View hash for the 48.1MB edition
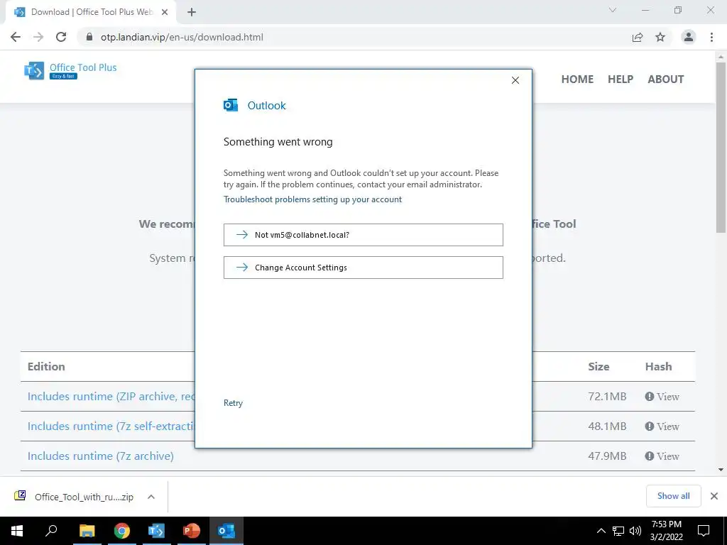 tap(662, 426)
